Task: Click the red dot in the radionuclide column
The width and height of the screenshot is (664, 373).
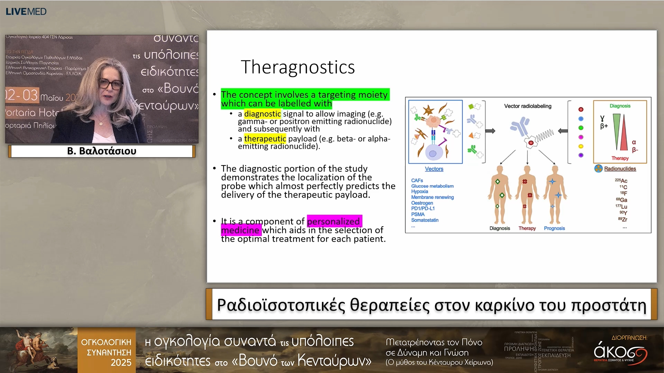Action: click(581, 109)
